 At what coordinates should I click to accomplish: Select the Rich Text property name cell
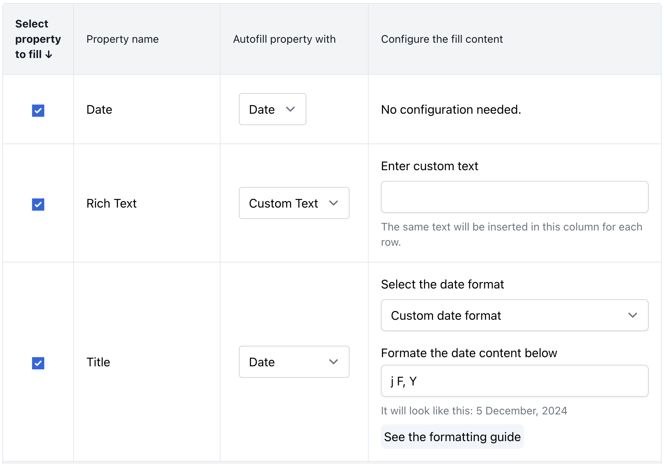tap(111, 203)
